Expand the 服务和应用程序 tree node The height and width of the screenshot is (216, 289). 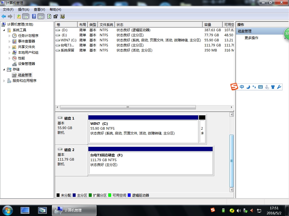pos(4,81)
